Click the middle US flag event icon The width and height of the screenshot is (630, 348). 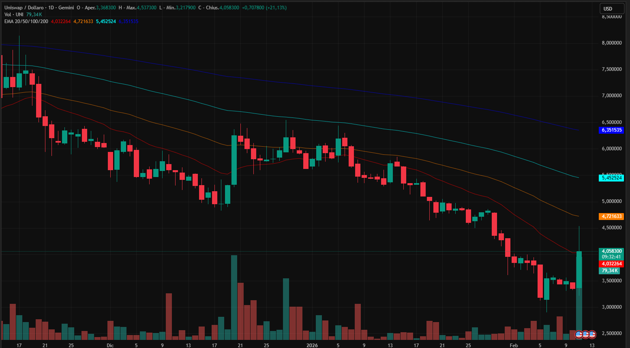click(x=585, y=335)
